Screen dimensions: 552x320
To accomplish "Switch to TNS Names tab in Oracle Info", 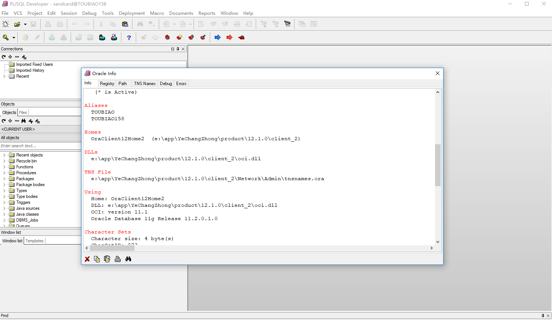I will click(145, 84).
